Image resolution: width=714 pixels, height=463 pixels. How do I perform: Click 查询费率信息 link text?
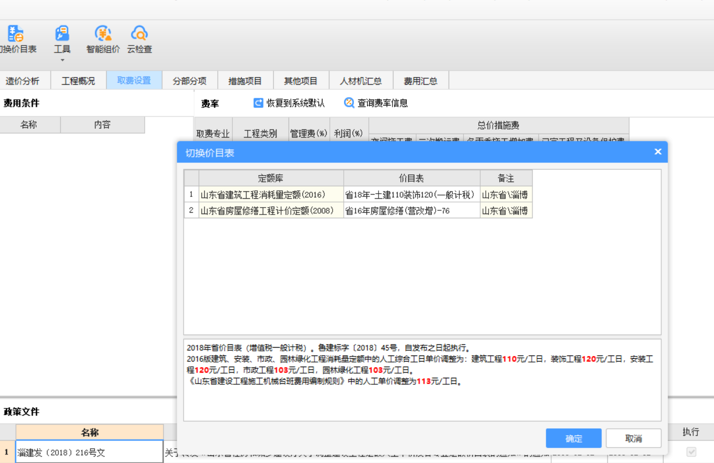383,103
